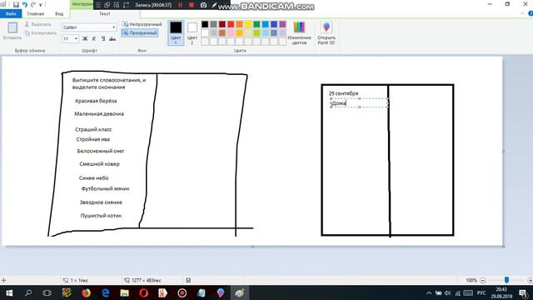Select Прозрачный background option
Image resolution: width=533 pixels, height=300 pixels.
tap(140, 33)
